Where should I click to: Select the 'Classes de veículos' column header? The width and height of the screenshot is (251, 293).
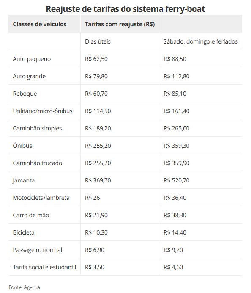40,24
